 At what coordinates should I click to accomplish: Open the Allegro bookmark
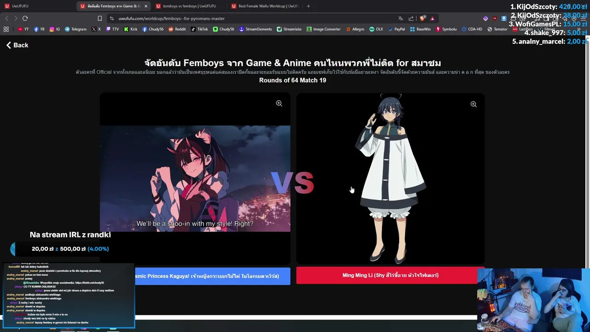click(x=354, y=29)
